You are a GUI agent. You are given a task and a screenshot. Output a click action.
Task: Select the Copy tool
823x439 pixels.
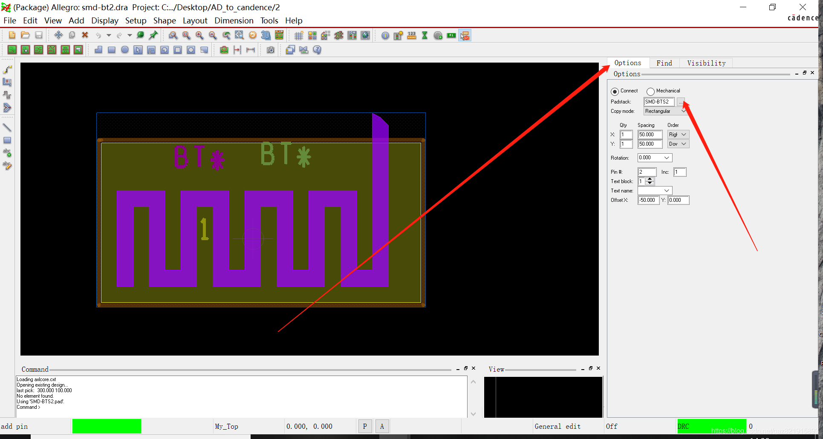[x=72, y=35]
